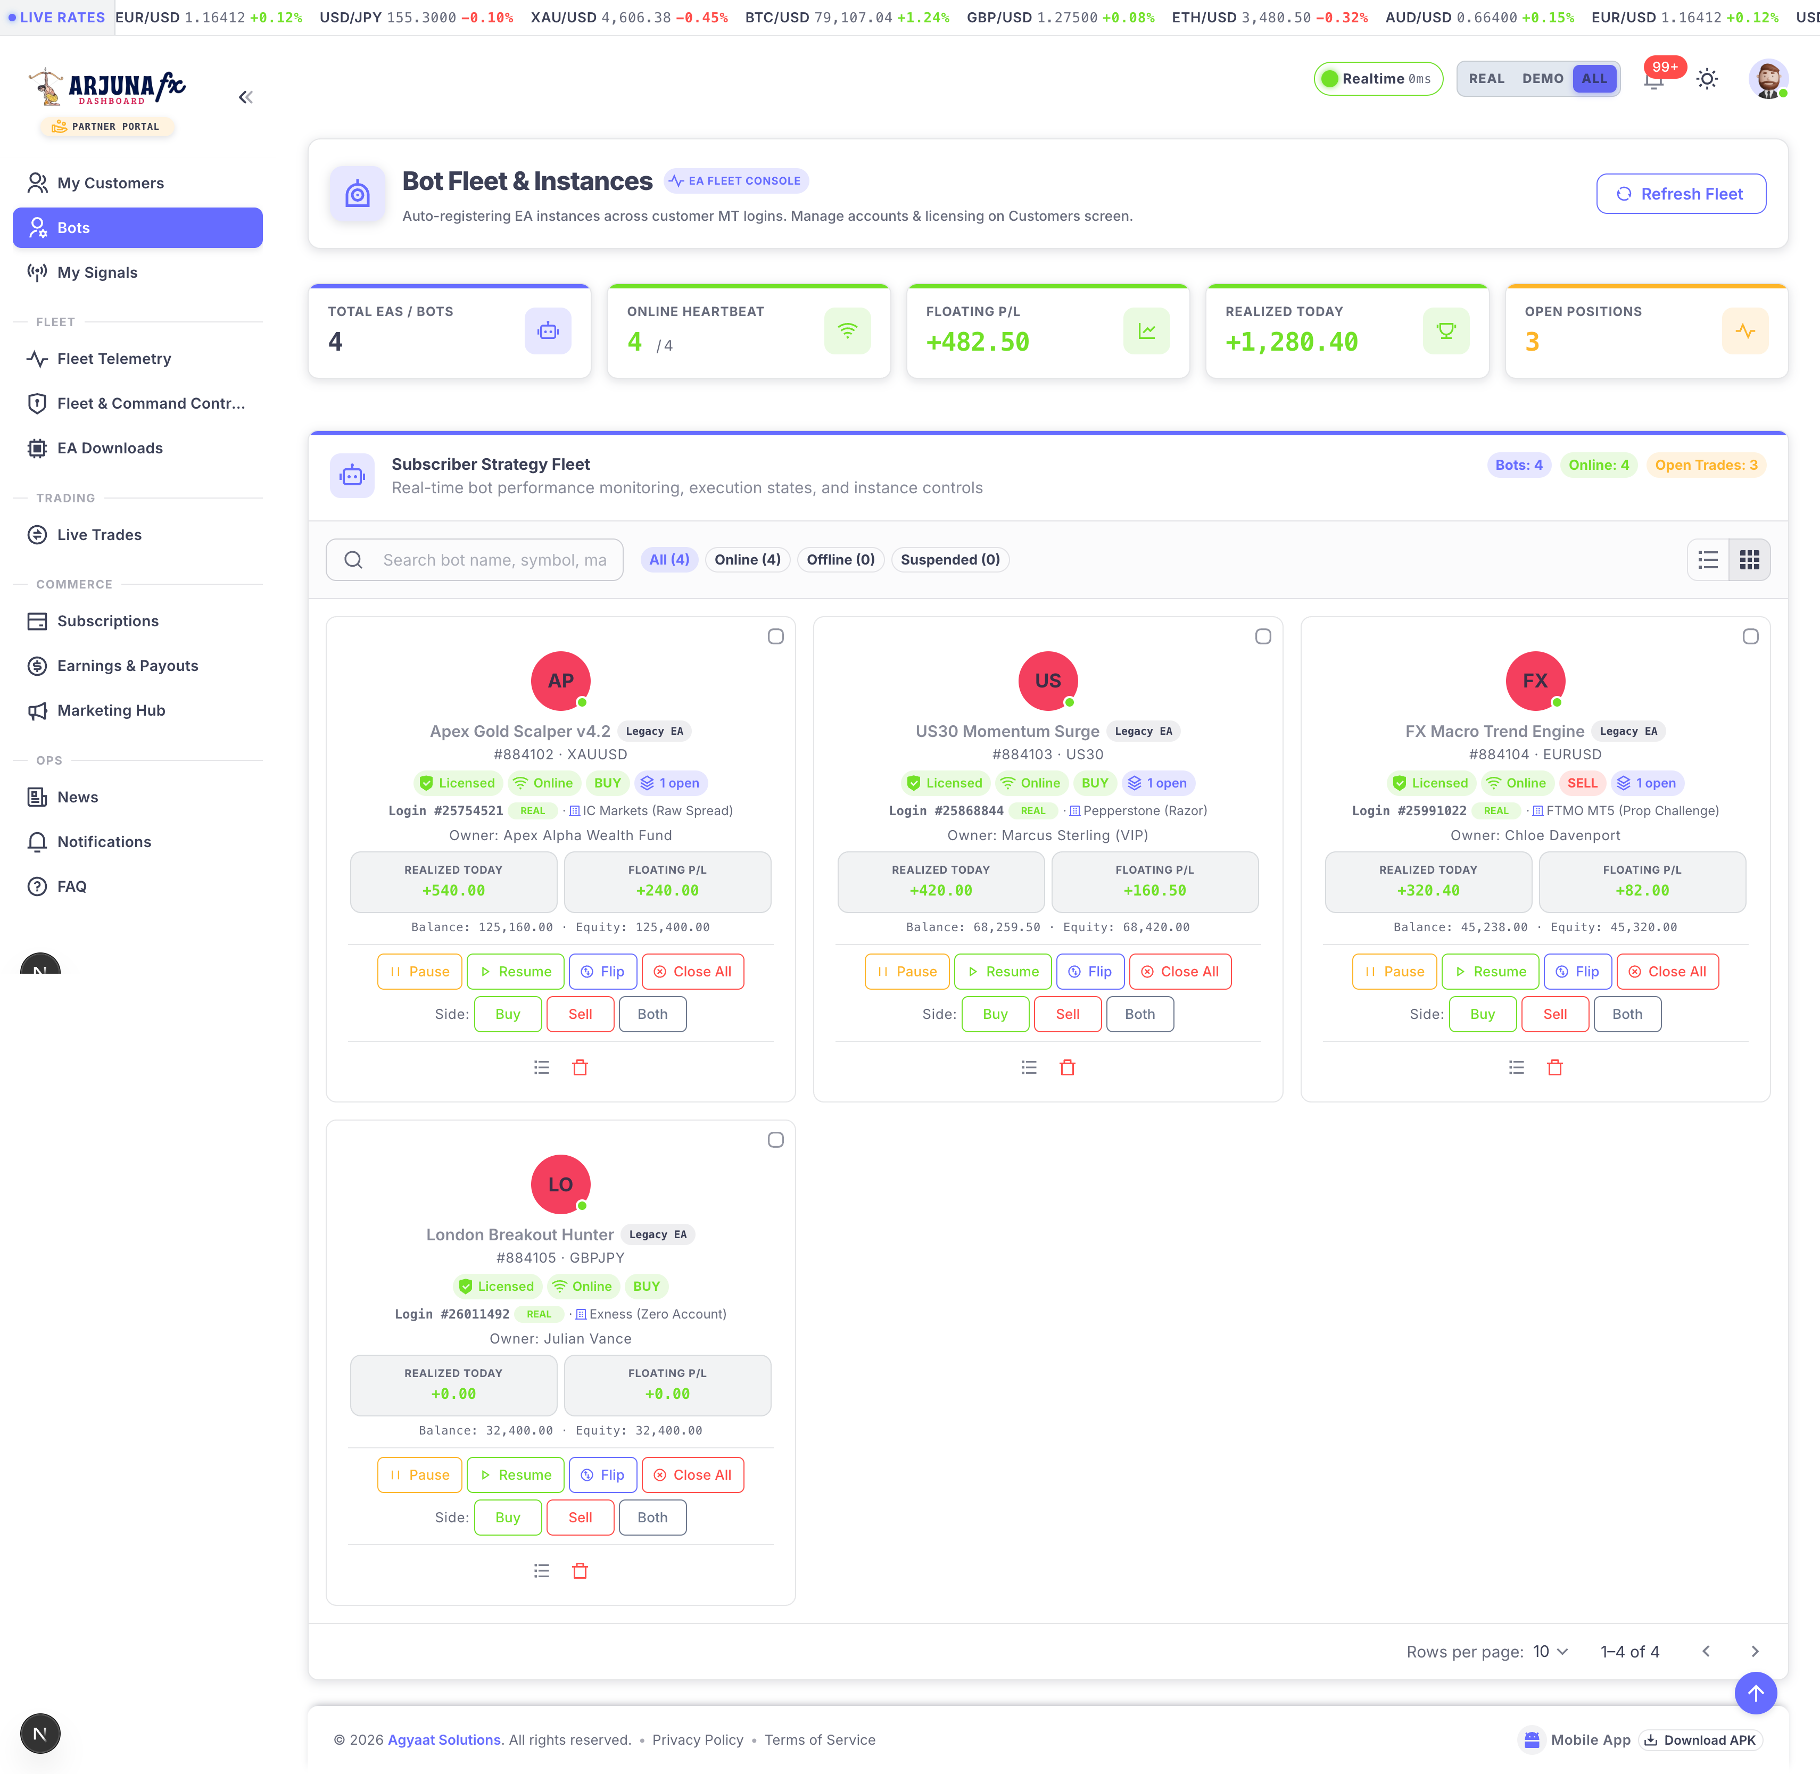The width and height of the screenshot is (1820, 1774).
Task: Filter bots by Suspended (0) tab
Action: click(x=949, y=560)
